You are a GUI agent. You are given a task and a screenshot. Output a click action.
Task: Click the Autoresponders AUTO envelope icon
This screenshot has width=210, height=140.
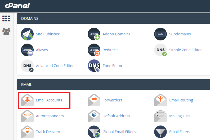[27, 116]
